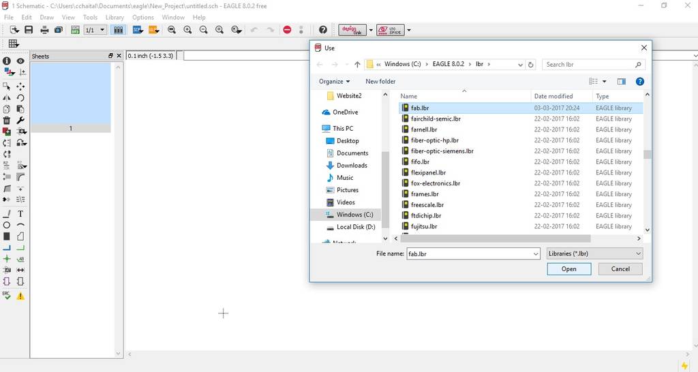This screenshot has height=372, width=698.
Task: Expand the LT Spice dropdown arrow
Action: click(x=409, y=30)
